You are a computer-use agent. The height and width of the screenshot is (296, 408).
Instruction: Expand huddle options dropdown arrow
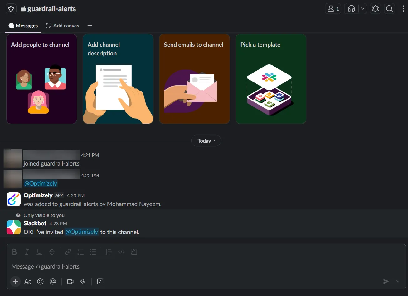(362, 9)
